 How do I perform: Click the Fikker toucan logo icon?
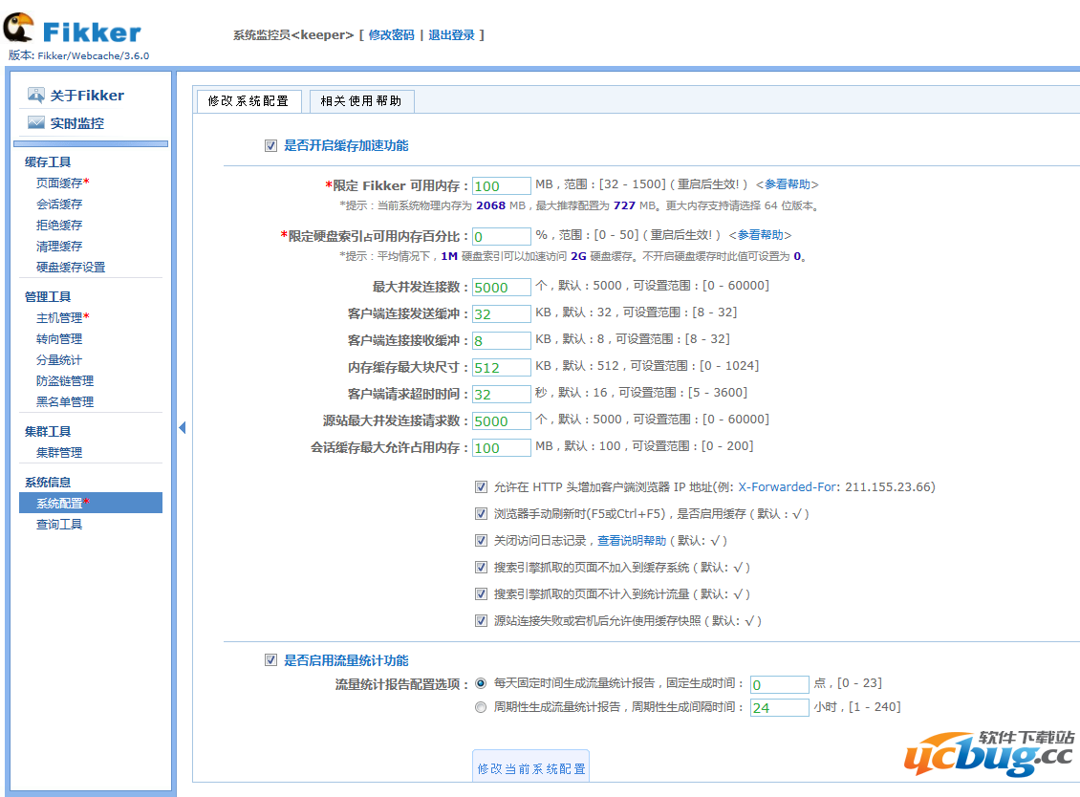pyautogui.click(x=16, y=25)
